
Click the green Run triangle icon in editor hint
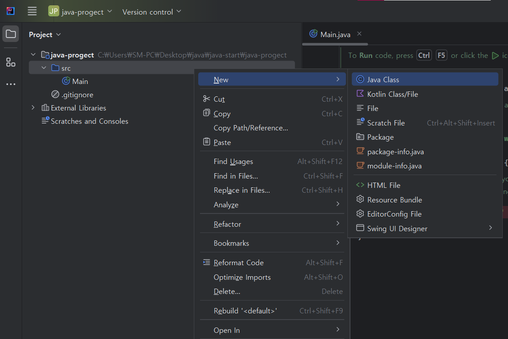(x=495, y=56)
